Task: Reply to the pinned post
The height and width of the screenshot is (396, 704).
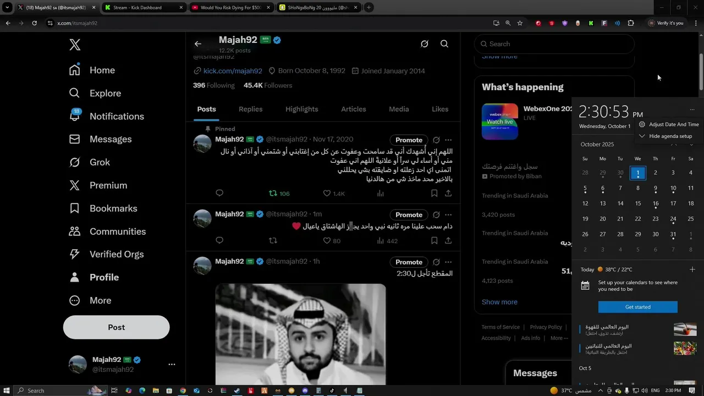Action: click(x=219, y=193)
